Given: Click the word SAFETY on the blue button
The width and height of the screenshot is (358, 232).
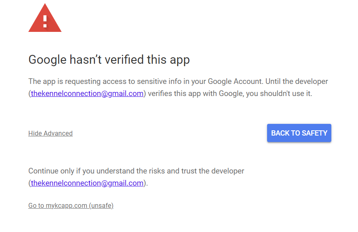Looking at the screenshot, I should pyautogui.click(x=314, y=133).
